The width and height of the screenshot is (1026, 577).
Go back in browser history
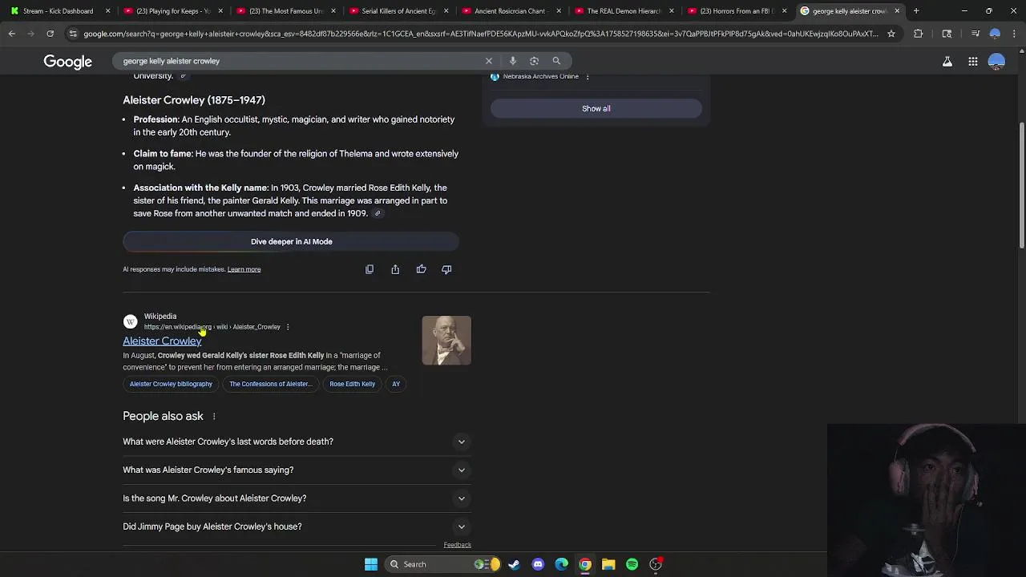click(x=12, y=34)
